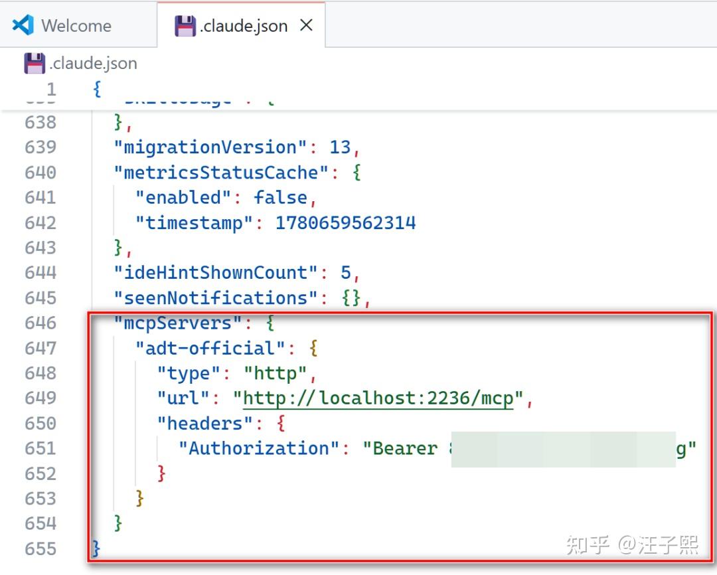Click the "headers" key
This screenshot has width=717, height=575.
pos(205,423)
